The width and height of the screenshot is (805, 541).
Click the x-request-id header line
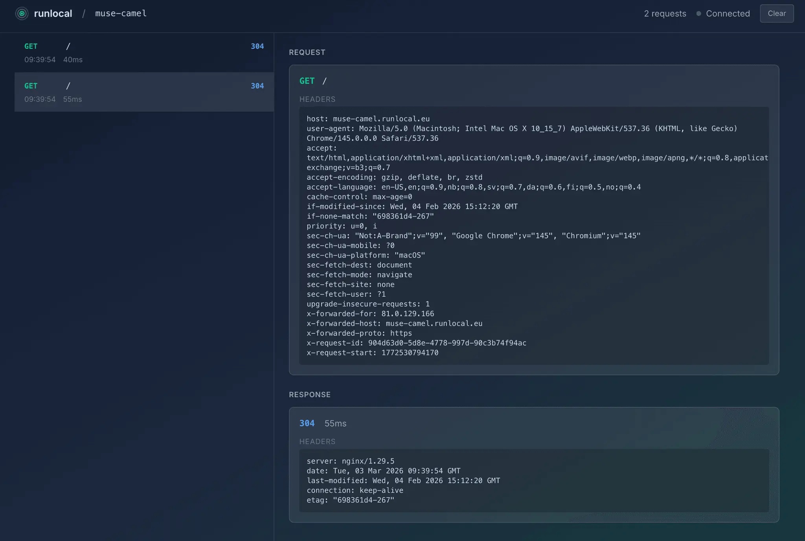(x=416, y=343)
